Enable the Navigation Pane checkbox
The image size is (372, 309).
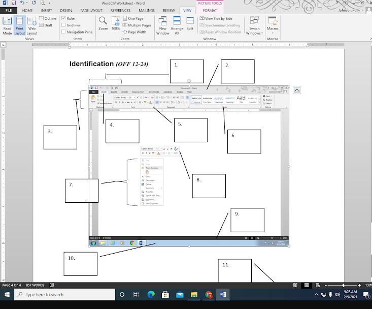pyautogui.click(x=63, y=32)
